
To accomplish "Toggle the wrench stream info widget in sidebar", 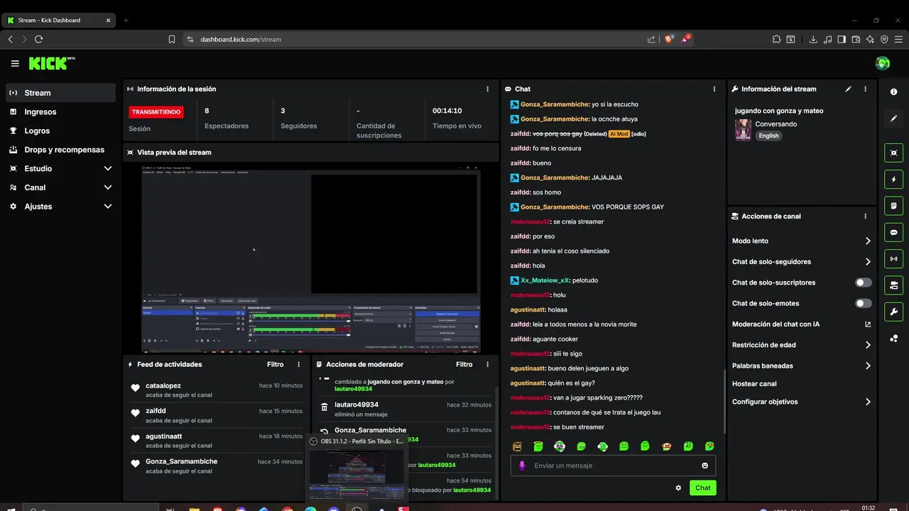I will pyautogui.click(x=894, y=312).
